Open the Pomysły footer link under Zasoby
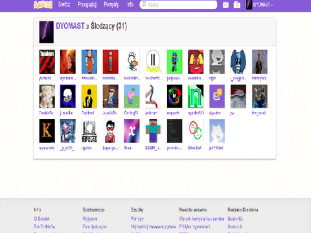Viewport: 311px width, 233px height. (137, 219)
